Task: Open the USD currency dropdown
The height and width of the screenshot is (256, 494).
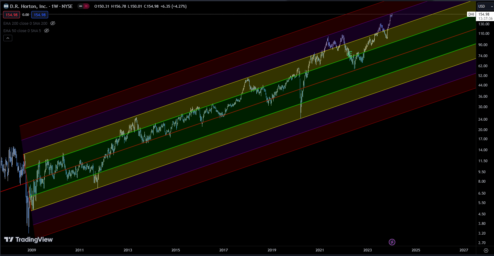Action: point(485,6)
